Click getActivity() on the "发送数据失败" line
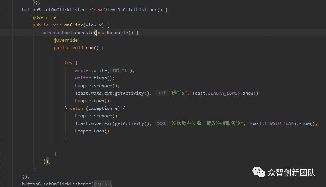Image resolution: width=326 pixels, height=187 pixels. [132, 123]
